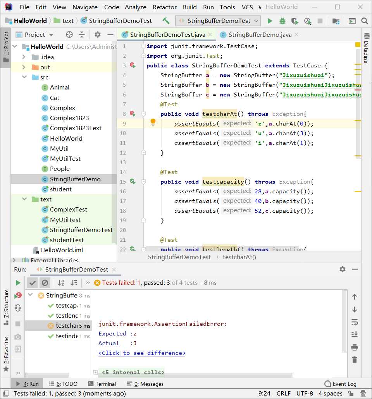The height and width of the screenshot is (399, 372).
Task: Open the Refactor menu
Action: pos(164,7)
